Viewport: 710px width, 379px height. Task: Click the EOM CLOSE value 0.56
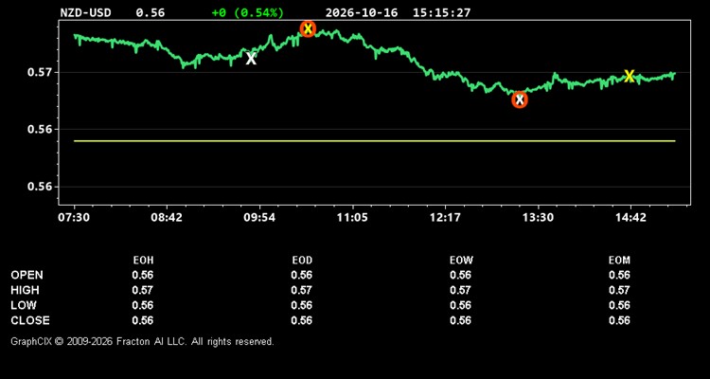[619, 320]
